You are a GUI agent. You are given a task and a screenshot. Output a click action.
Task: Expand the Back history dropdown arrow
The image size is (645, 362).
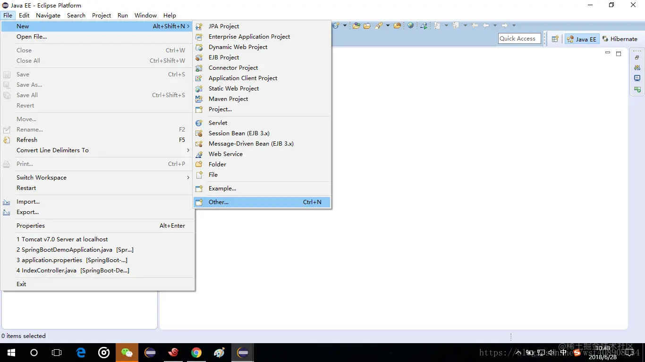(x=495, y=25)
